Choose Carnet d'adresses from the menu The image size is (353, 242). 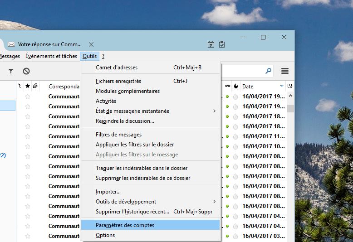click(x=117, y=68)
